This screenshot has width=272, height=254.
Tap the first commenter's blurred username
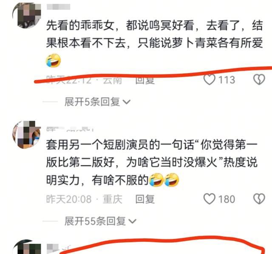pyautogui.click(x=59, y=7)
